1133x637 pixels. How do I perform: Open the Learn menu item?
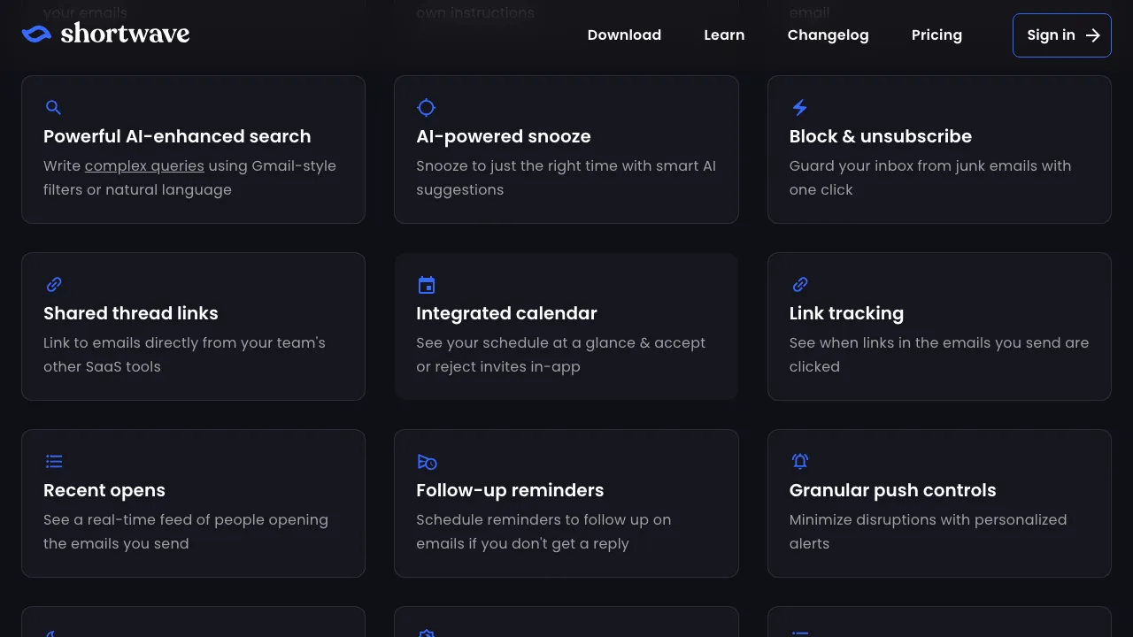(724, 35)
